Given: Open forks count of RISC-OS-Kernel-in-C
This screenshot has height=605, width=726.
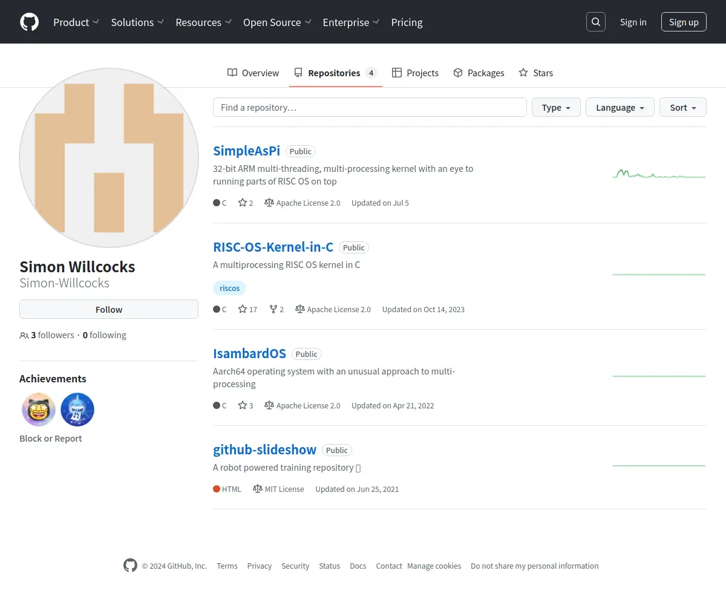Looking at the screenshot, I should click(276, 309).
